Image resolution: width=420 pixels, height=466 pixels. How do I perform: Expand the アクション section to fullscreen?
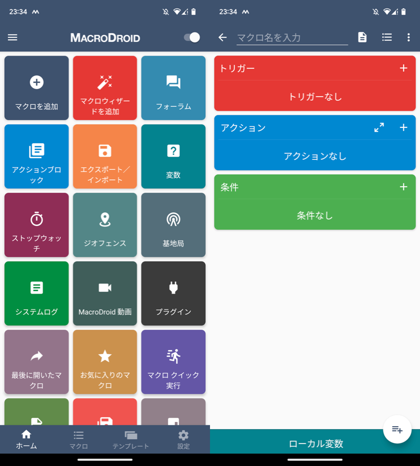click(379, 127)
